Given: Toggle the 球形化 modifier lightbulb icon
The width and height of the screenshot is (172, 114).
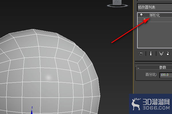Looking at the screenshot, I should tap(141, 15).
